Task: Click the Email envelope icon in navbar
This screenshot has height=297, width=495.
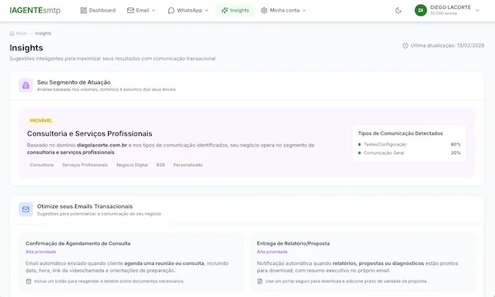Action: [x=130, y=11]
